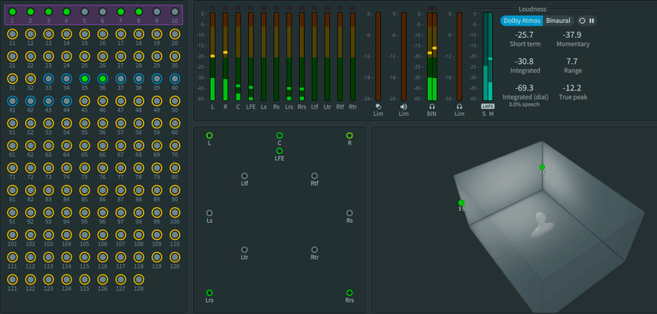Click bed input indicator 10
The width and height of the screenshot is (657, 314).
[175, 12]
